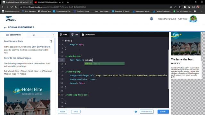Image resolution: width=205 pixels, height=115 pixels.
Task: Click the Reset button
Action: coord(62,111)
